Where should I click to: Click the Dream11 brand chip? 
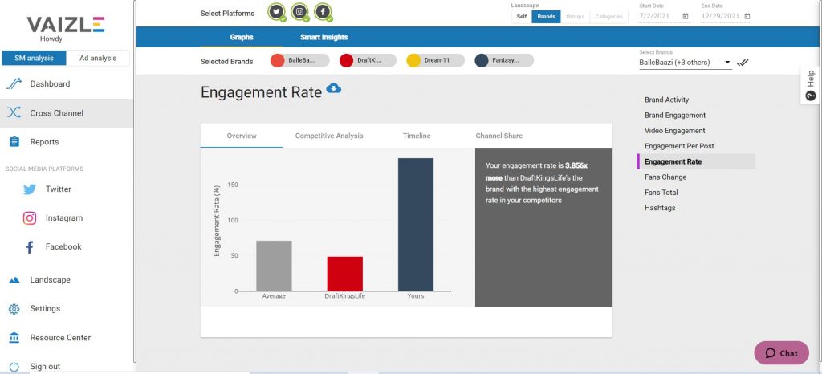coord(436,60)
